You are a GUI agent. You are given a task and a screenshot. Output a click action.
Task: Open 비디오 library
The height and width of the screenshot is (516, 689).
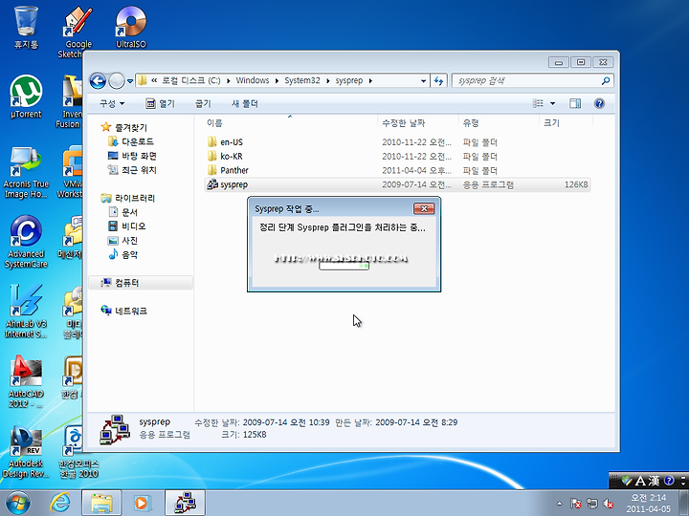(127, 226)
